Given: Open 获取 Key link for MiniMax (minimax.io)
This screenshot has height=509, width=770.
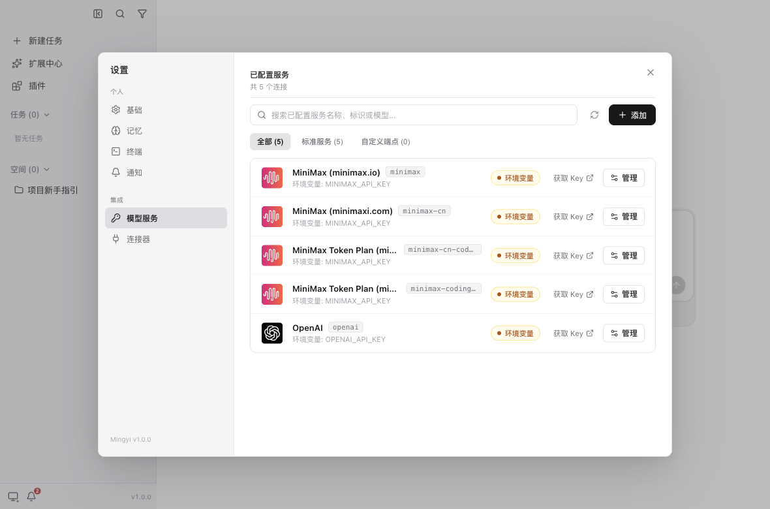Looking at the screenshot, I should (x=573, y=178).
